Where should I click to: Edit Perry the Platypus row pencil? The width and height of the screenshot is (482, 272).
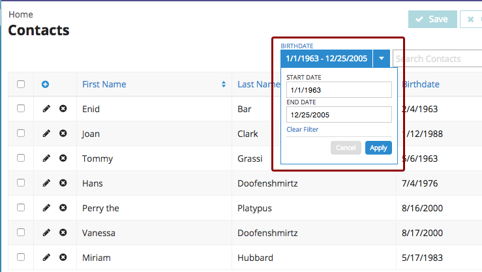point(46,208)
